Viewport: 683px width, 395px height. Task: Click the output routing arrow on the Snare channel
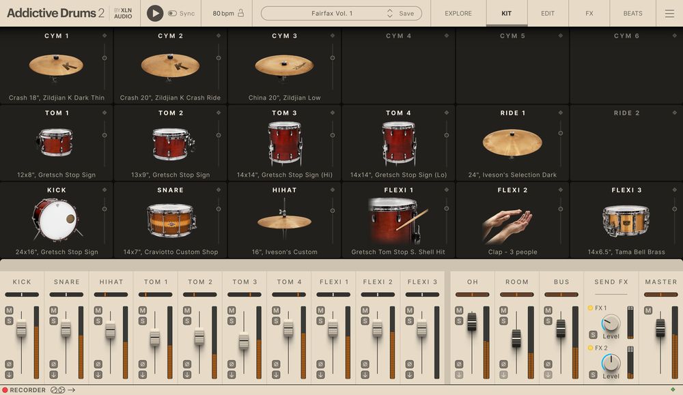(53, 373)
